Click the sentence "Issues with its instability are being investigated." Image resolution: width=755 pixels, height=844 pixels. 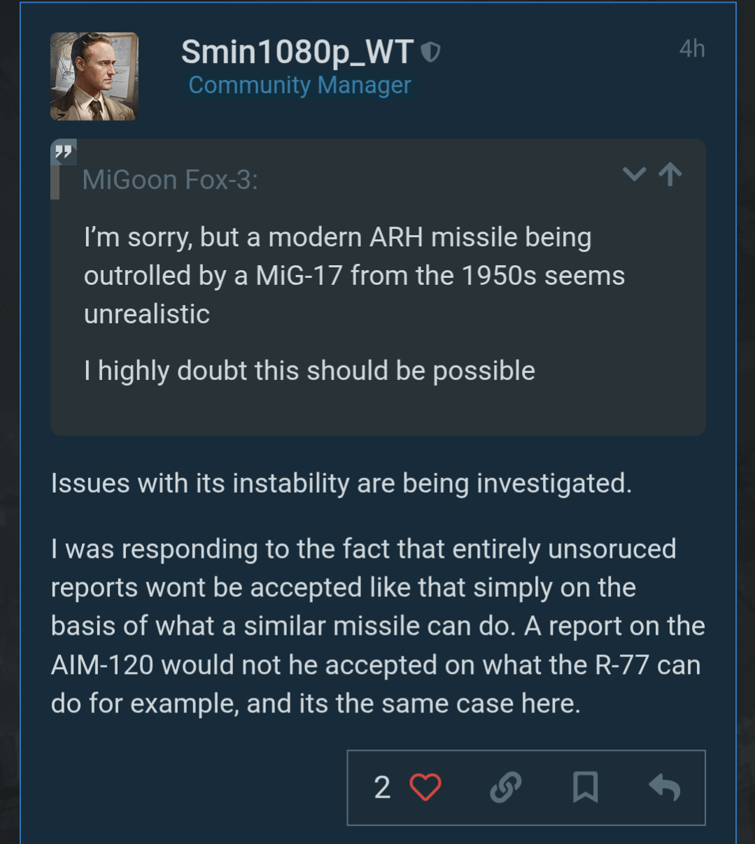(341, 484)
